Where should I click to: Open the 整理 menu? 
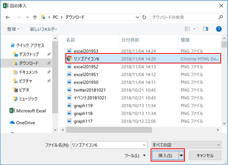[x=13, y=29]
